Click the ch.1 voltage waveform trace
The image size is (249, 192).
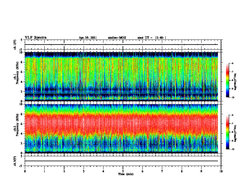(121, 45)
